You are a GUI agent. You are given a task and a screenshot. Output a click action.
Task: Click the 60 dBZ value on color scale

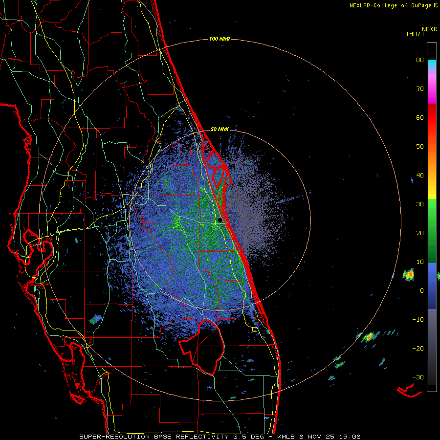420,118
